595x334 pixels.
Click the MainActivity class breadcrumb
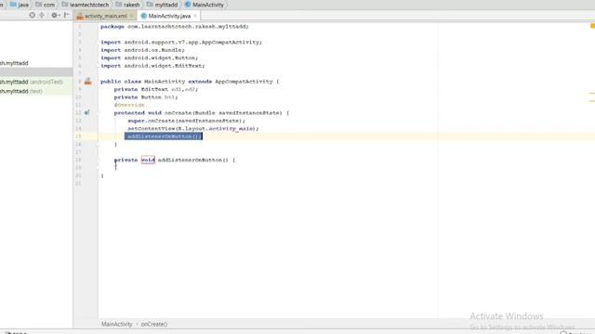[205, 5]
